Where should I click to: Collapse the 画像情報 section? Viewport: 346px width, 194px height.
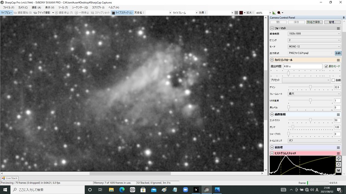[272, 115]
